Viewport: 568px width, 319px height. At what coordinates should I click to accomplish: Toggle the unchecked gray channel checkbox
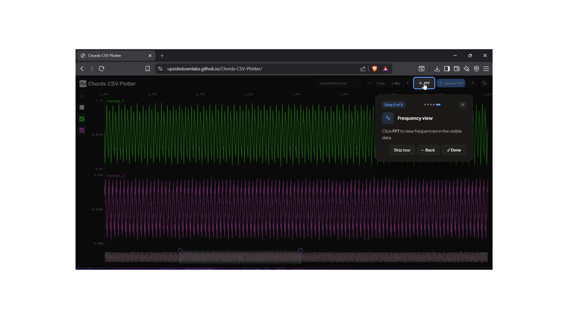[x=82, y=107]
